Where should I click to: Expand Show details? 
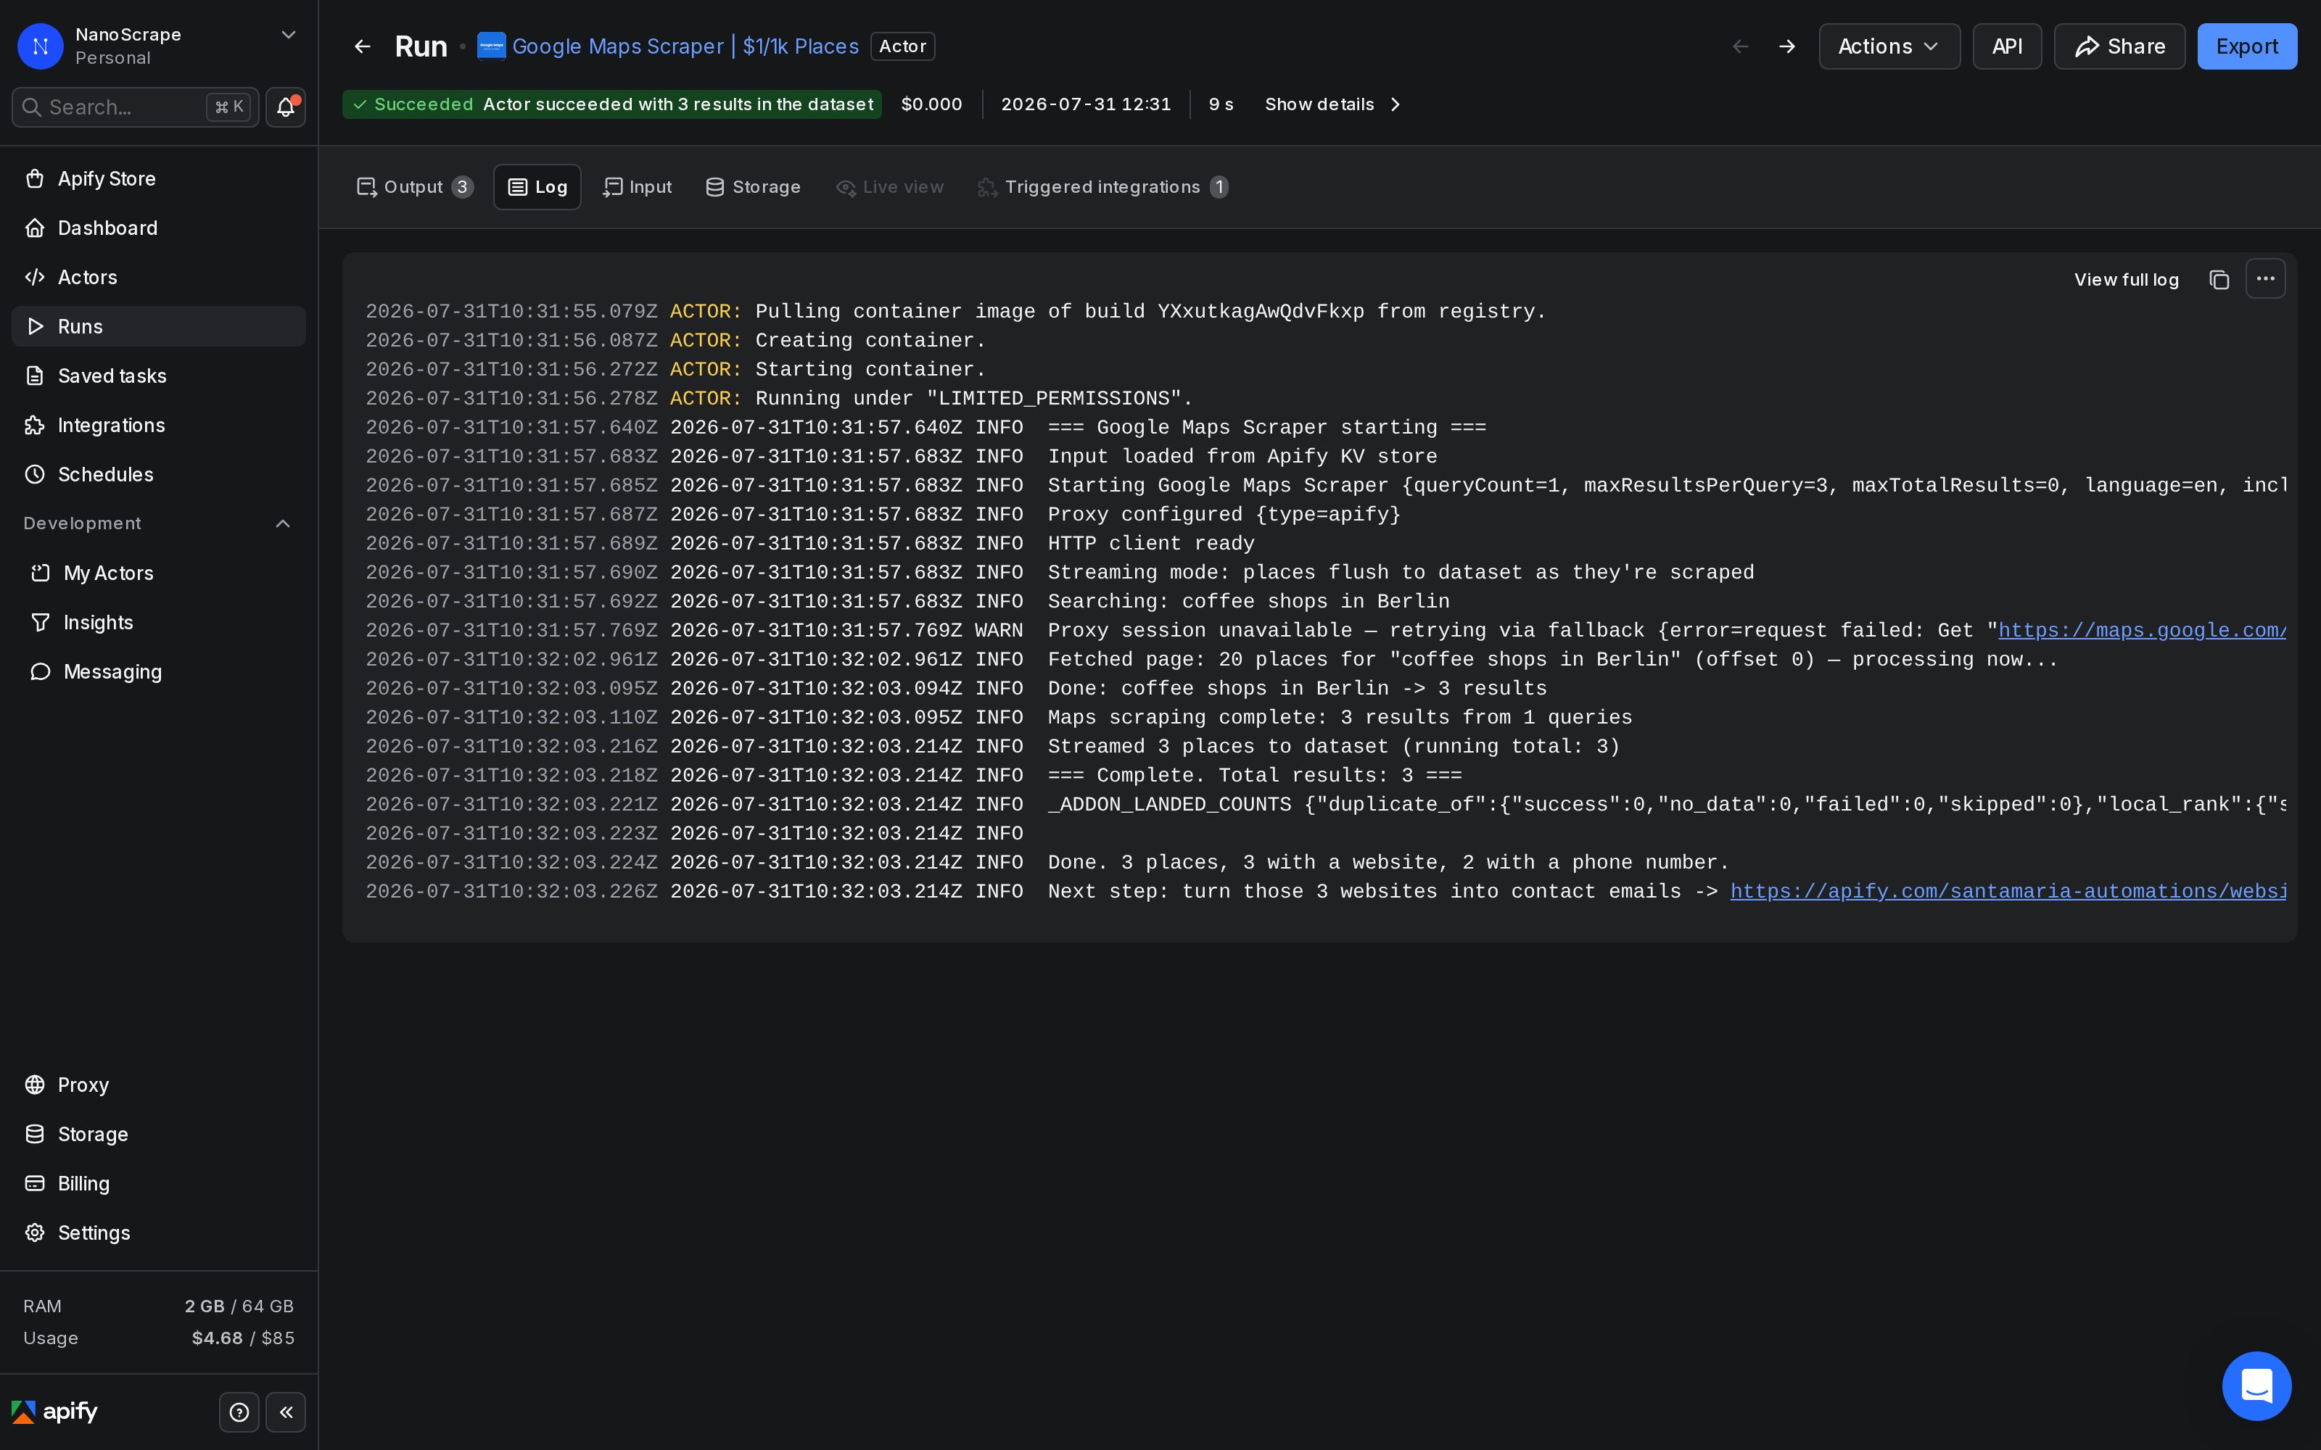pyautogui.click(x=1332, y=104)
